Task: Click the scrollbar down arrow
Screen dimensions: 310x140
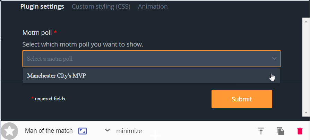Action: pos(306,112)
